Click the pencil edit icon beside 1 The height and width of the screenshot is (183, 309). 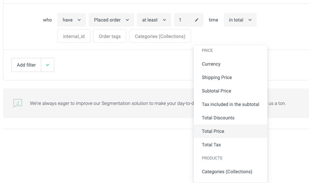(x=197, y=20)
